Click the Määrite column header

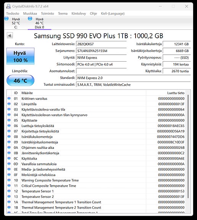pos(83,93)
